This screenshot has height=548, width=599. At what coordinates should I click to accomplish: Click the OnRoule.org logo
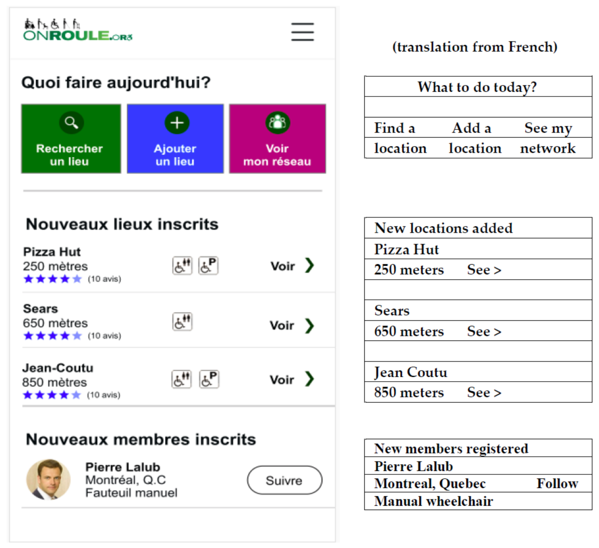click(x=78, y=30)
